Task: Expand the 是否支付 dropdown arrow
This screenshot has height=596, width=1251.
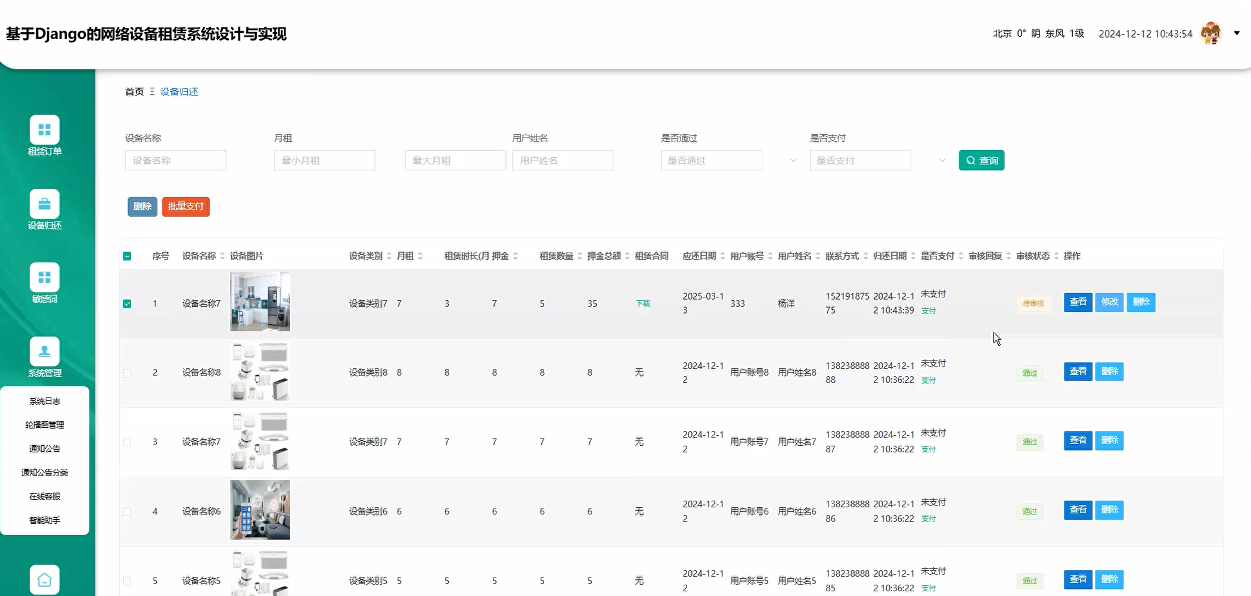Action: point(942,160)
